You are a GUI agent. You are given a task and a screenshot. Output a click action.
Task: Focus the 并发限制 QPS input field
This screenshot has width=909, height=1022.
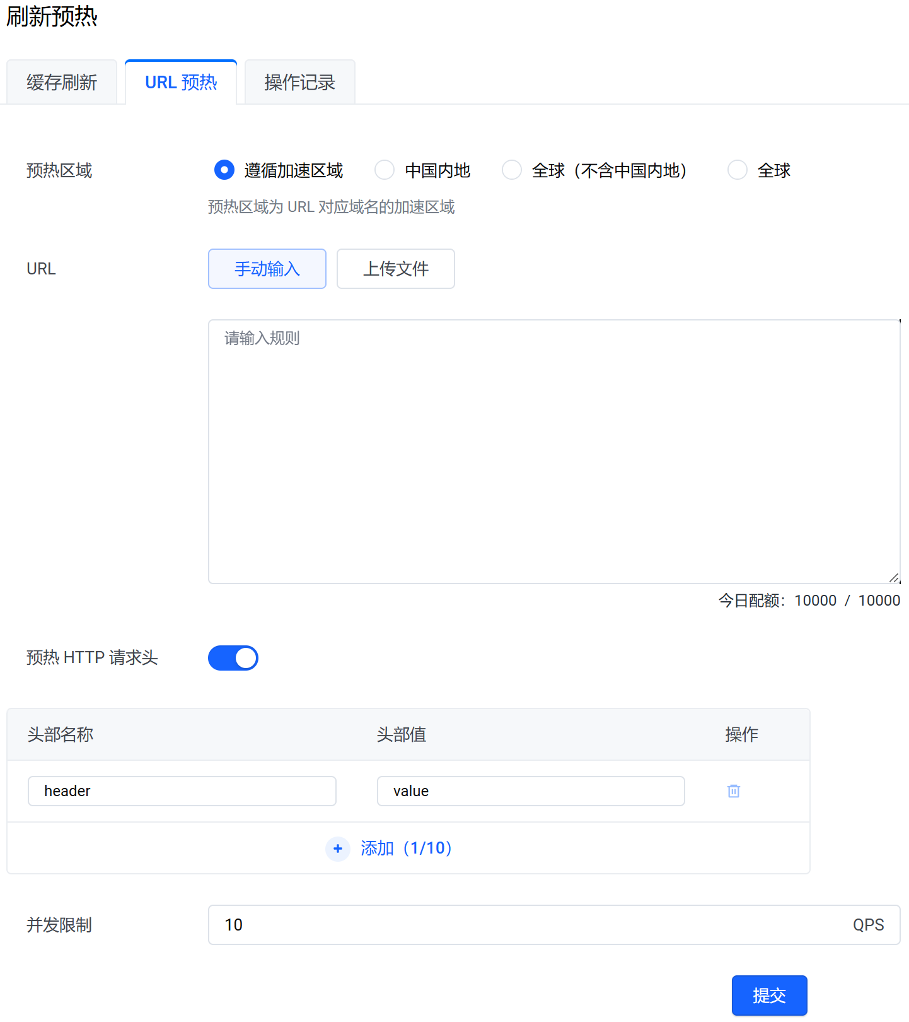pyautogui.click(x=530, y=925)
